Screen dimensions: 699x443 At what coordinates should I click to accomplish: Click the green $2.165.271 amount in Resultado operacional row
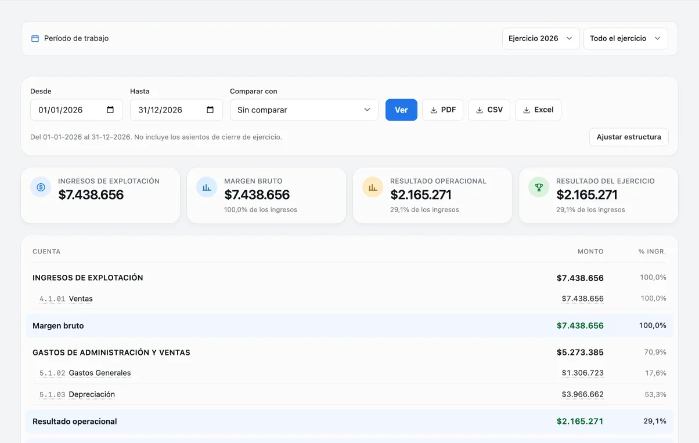580,422
